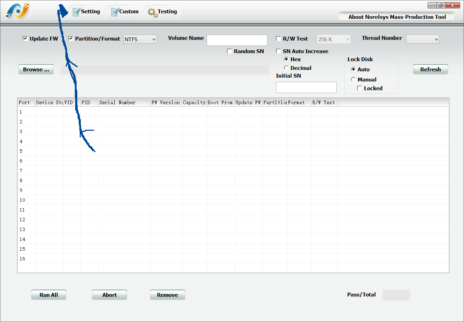
Task: Click the PID column header
Action: click(x=90, y=102)
